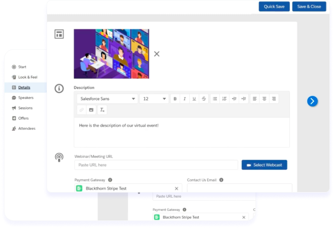Click the Offers tag icon

click(x=14, y=118)
